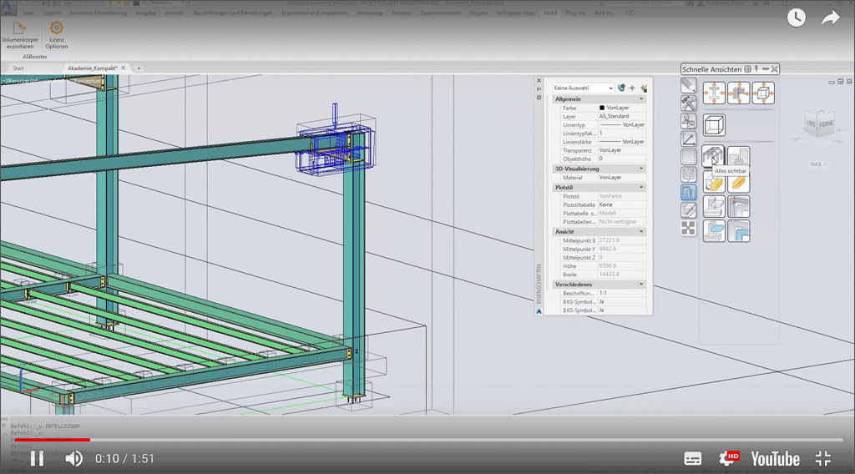Select the hammer and wrench tool icon
Viewport: 855px width, 474px height.
click(688, 103)
